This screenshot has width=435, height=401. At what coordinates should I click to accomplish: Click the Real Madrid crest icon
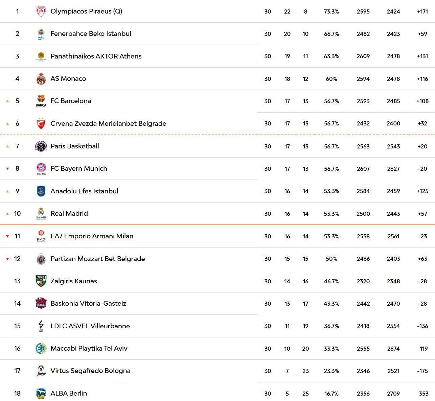[41, 213]
